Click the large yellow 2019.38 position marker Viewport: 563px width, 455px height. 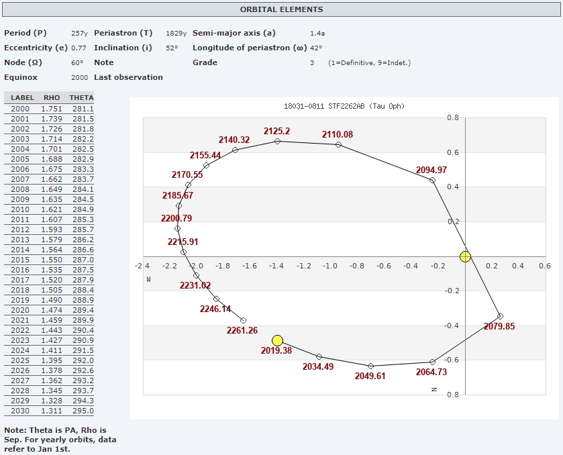[278, 341]
